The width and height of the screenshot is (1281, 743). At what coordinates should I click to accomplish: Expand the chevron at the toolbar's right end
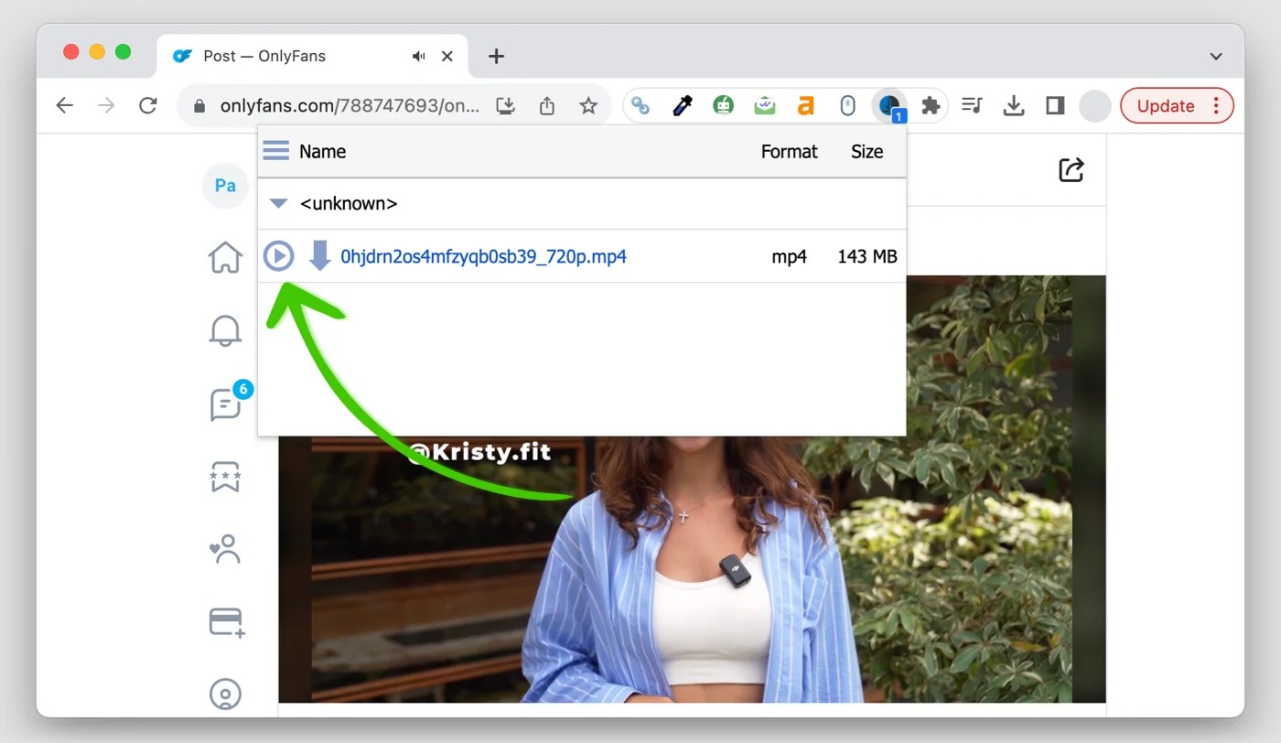tap(1217, 56)
